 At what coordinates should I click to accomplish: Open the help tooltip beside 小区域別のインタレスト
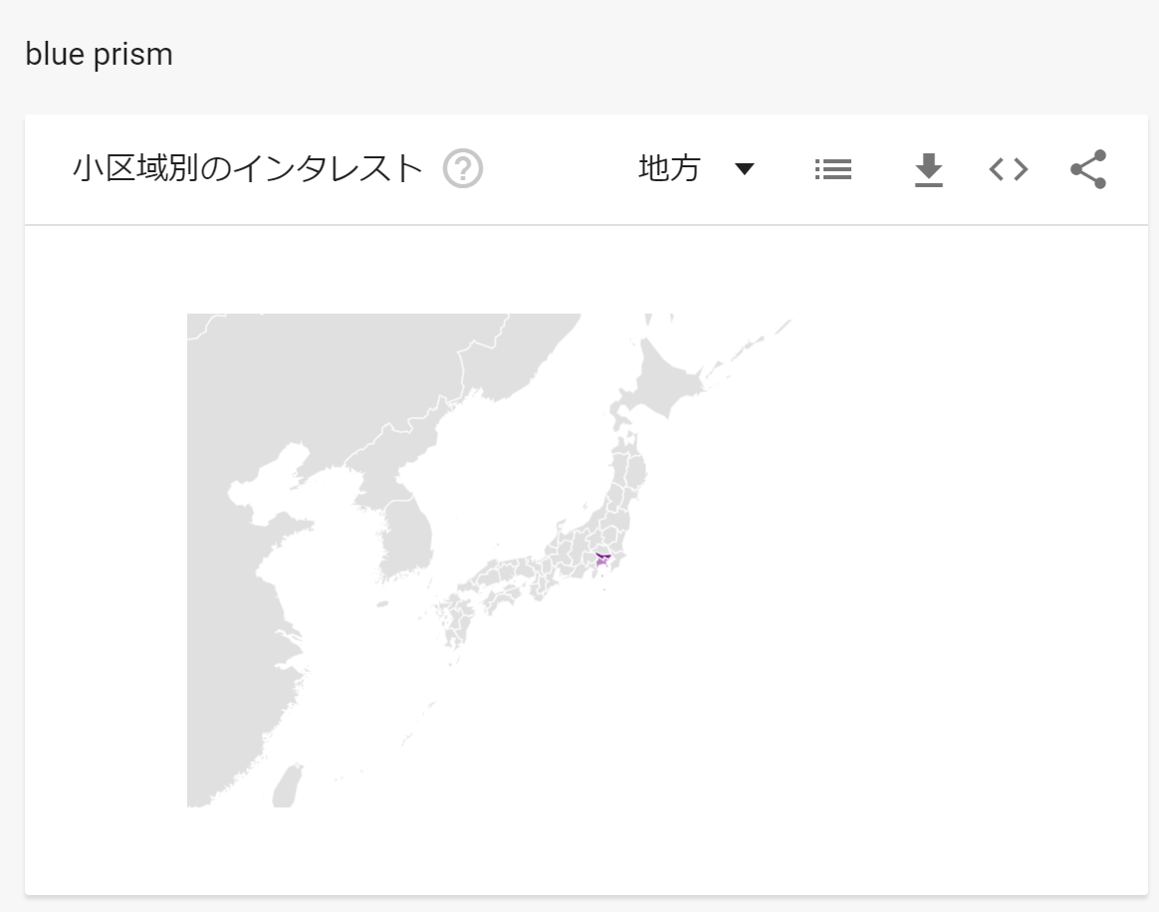pyautogui.click(x=463, y=169)
